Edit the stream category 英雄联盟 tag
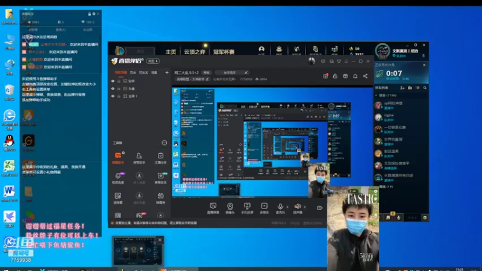The image size is (482, 271). (x=192, y=79)
